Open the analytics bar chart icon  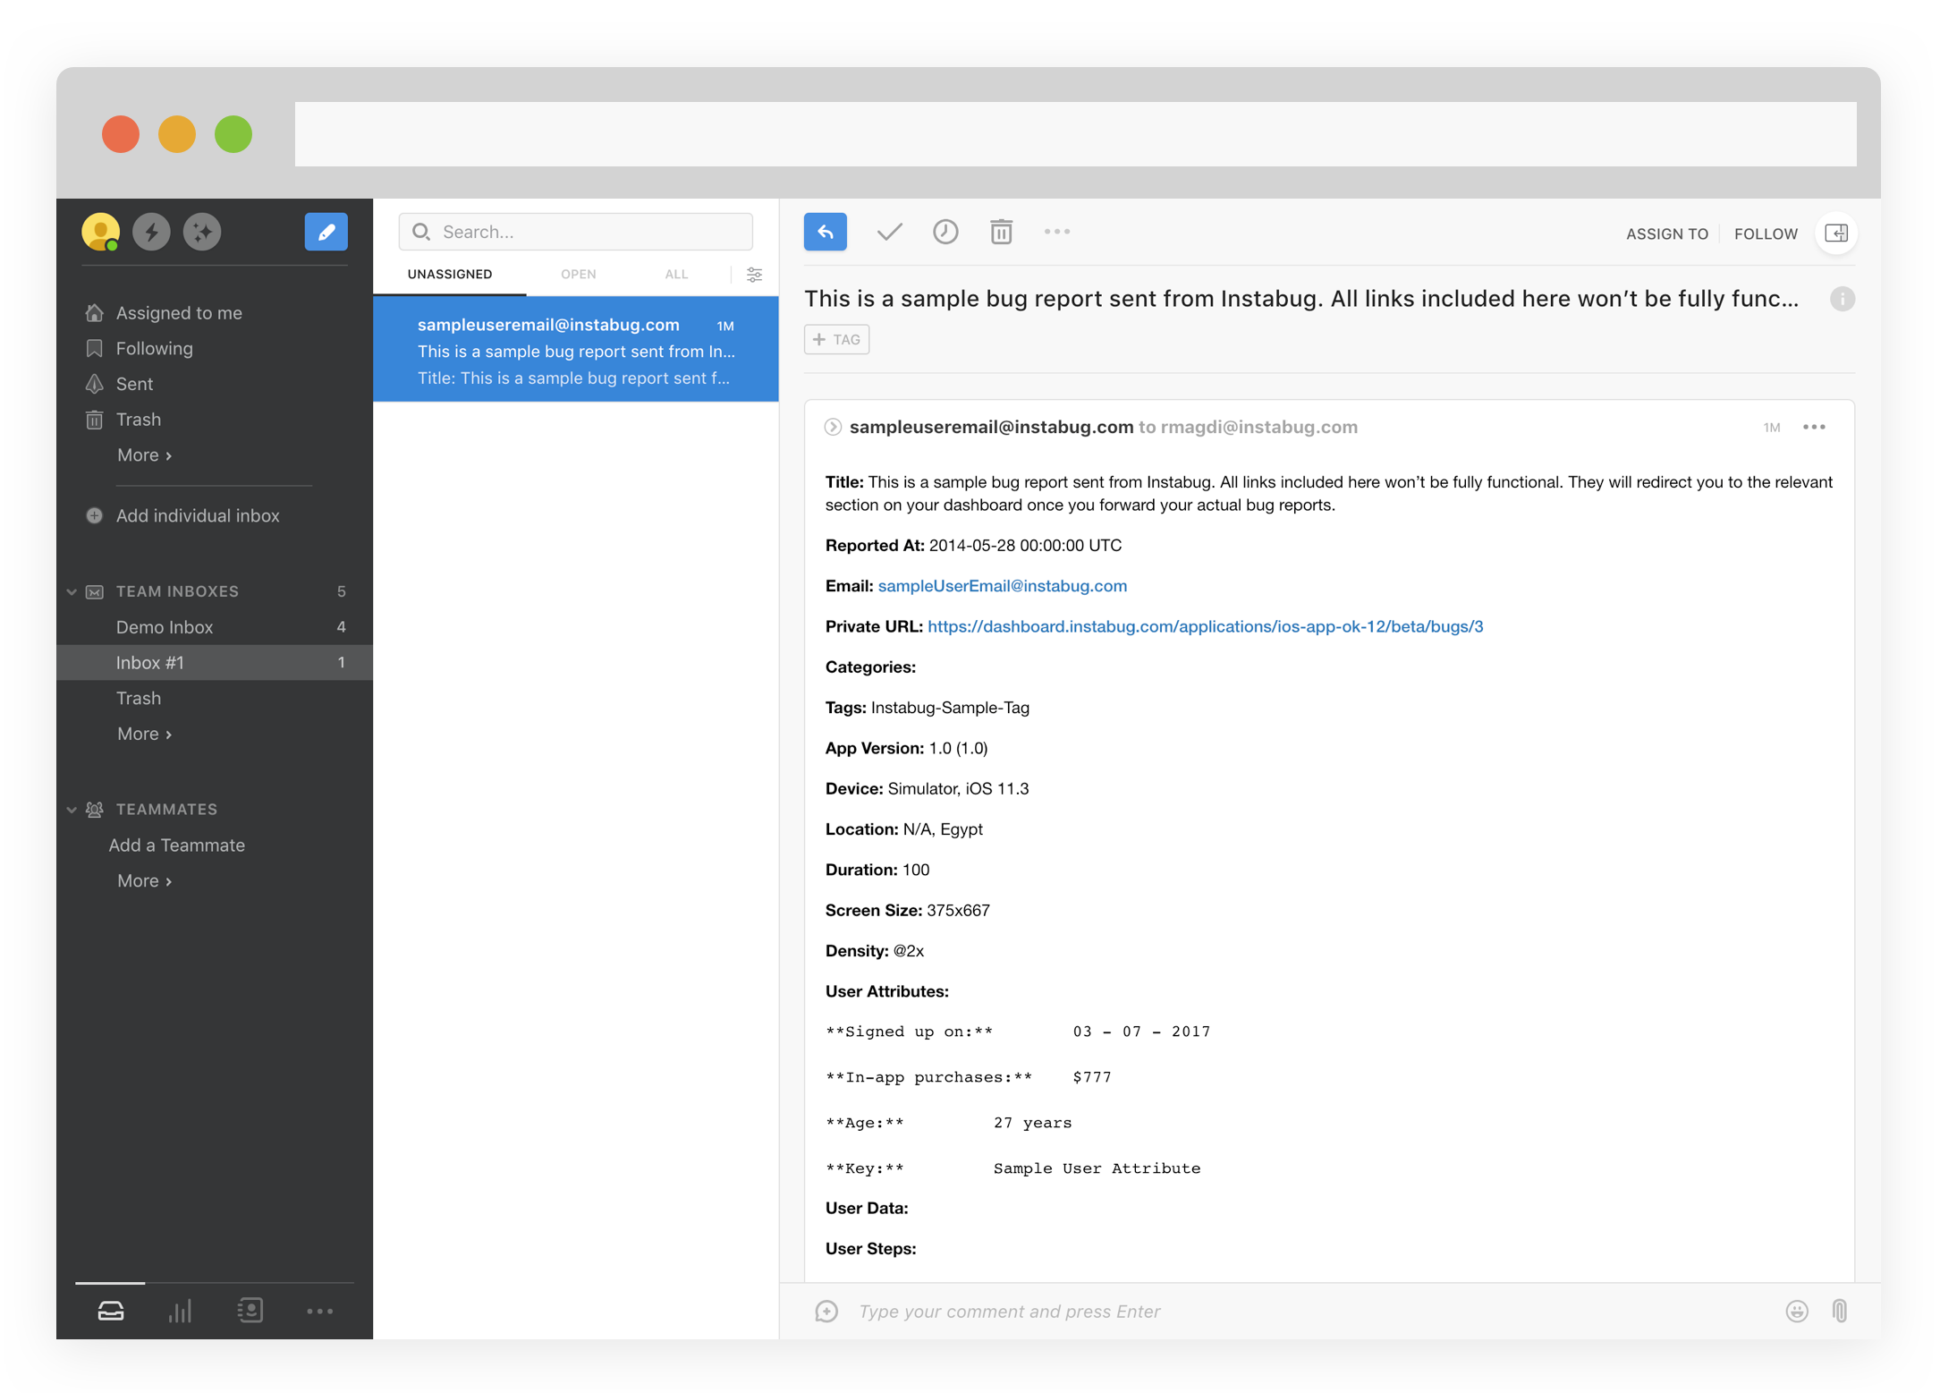(180, 1312)
